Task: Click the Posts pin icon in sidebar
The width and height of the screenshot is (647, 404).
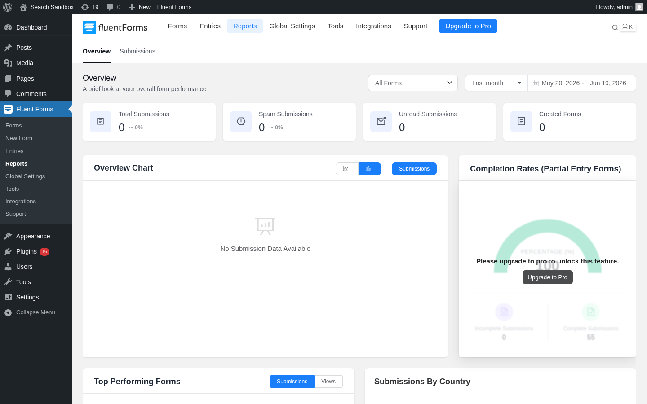Action: pos(8,48)
